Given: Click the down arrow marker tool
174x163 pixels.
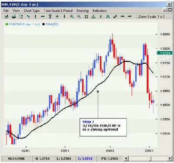Looking at the screenshot, I should pos(64,17).
